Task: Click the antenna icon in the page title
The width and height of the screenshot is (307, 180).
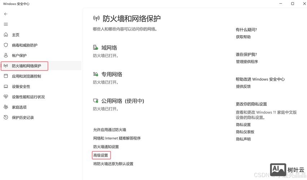Action: coord(96,19)
